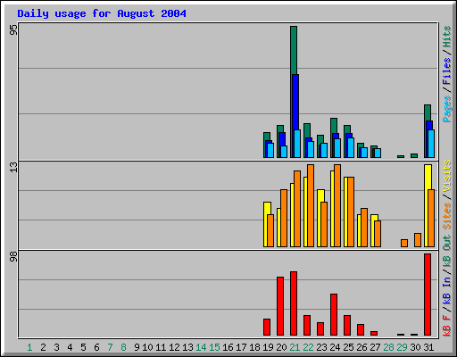Select day '12' on the x-axis
457x357 pixels.
[x=174, y=347]
